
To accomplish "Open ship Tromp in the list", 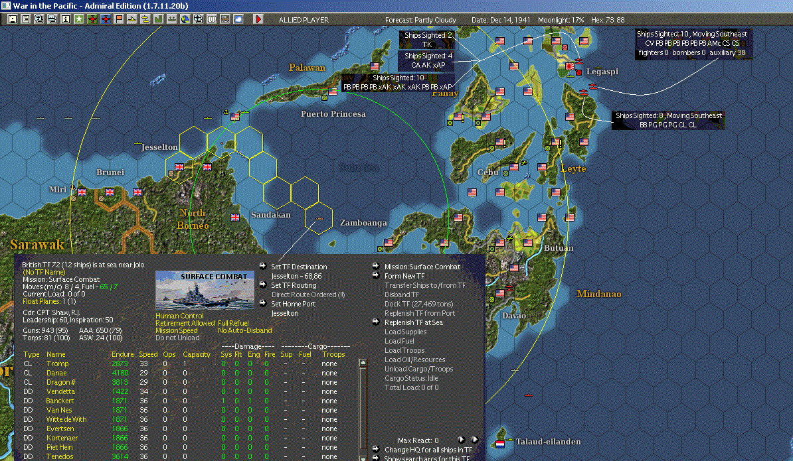I will (57, 363).
